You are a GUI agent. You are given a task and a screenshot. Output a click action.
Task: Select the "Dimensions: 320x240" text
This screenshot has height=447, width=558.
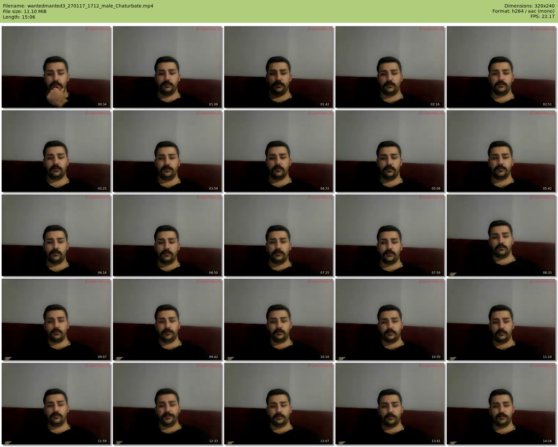coord(529,6)
